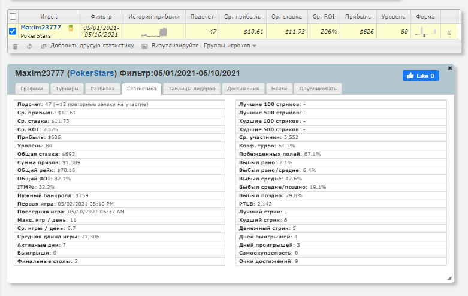Open the Графики tab
Viewport: 468px width, 296px height.
(32, 89)
